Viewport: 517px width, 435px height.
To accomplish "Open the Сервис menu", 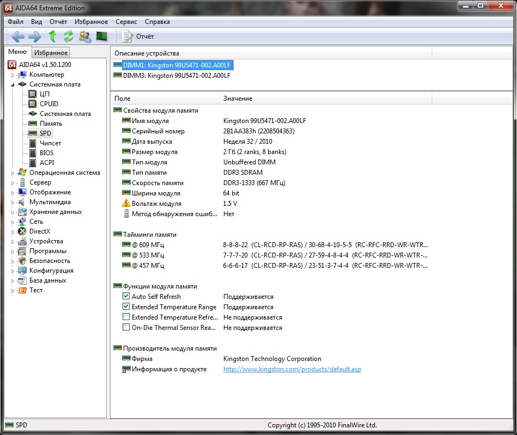I will tap(126, 22).
